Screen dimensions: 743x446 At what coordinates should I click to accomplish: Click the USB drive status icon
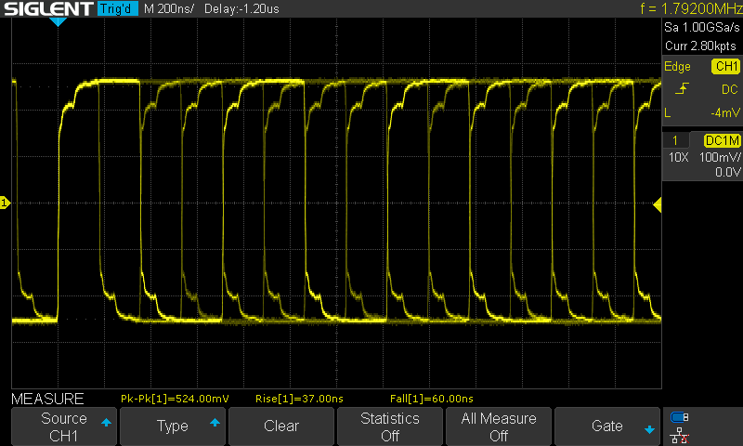pyautogui.click(x=680, y=416)
